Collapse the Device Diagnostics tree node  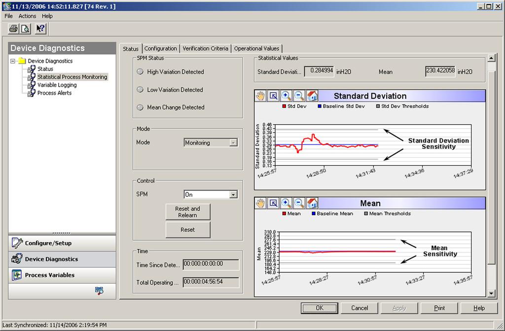(x=12, y=61)
